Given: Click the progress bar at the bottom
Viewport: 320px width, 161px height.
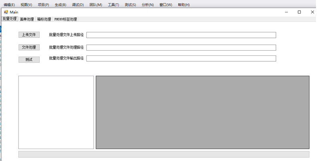Looking at the screenshot, I should (x=164, y=154).
